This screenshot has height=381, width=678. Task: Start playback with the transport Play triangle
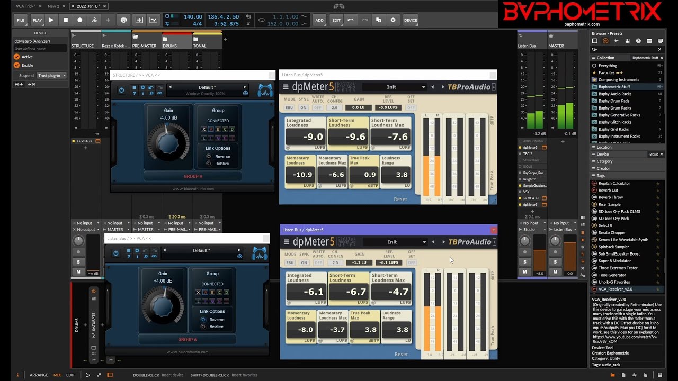point(51,20)
